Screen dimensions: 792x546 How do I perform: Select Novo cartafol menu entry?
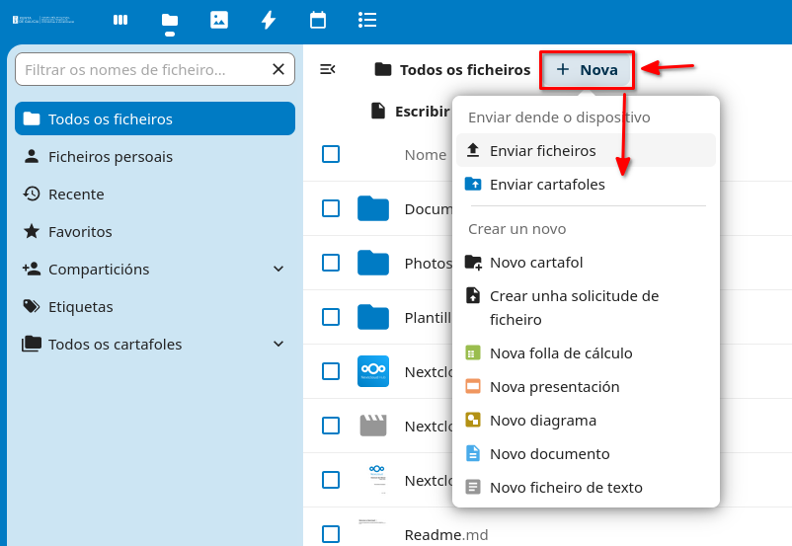click(536, 262)
